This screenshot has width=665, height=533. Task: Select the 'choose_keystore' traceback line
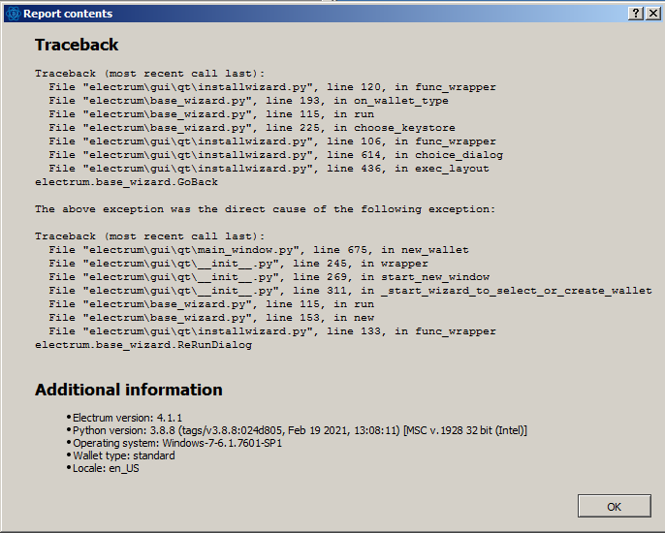coord(252,128)
